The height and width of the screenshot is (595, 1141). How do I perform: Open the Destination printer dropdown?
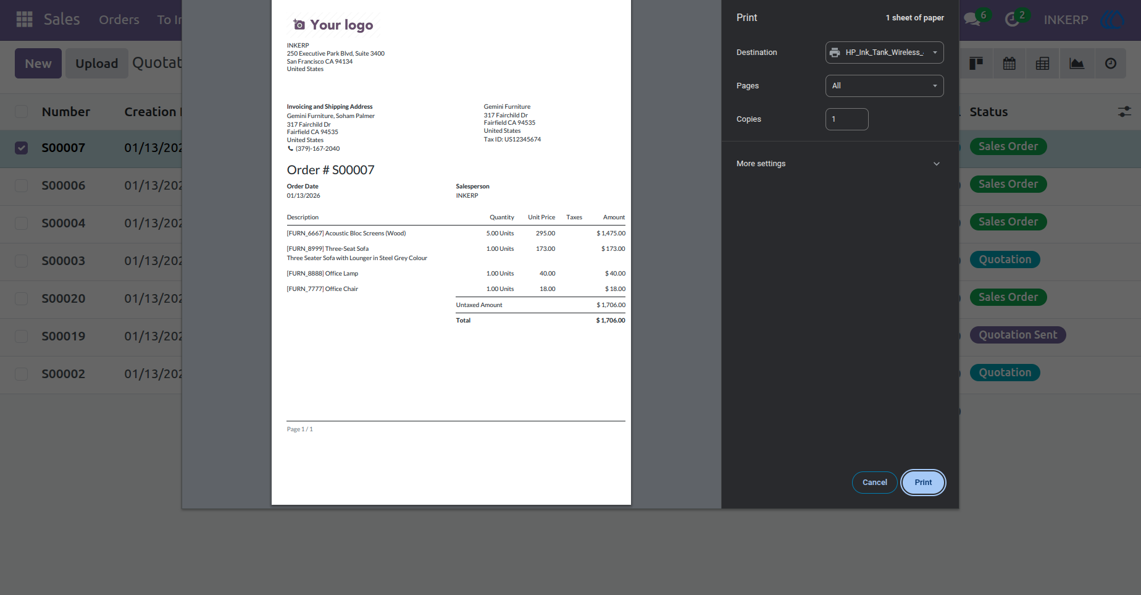click(884, 53)
